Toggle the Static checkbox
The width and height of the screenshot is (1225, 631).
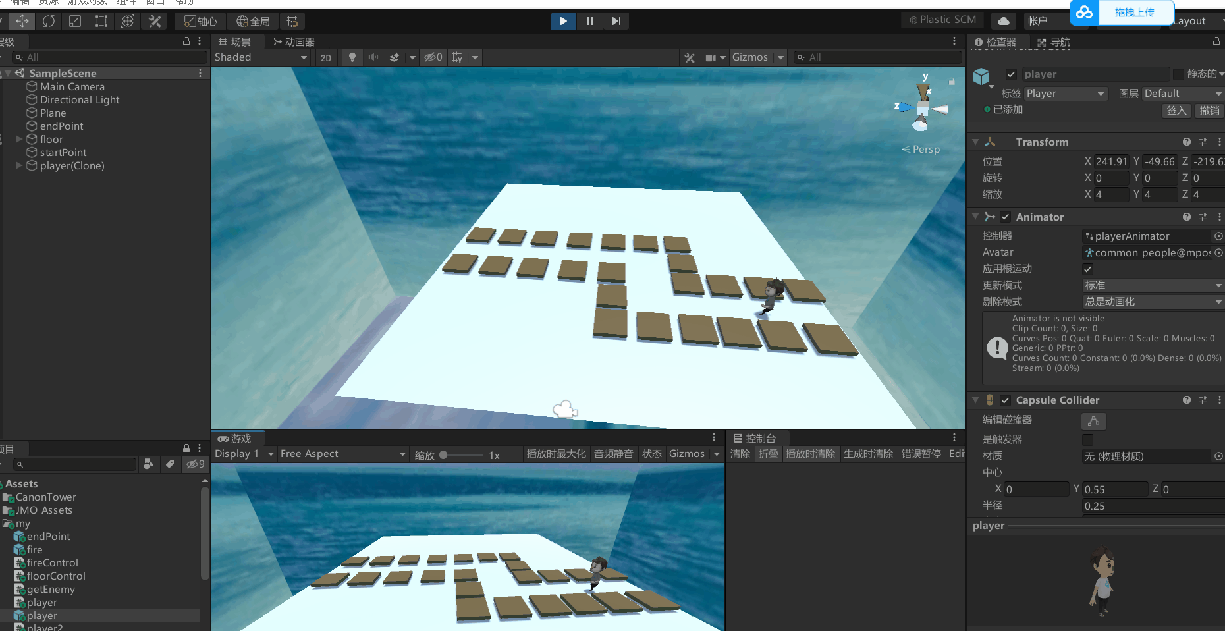tap(1179, 74)
